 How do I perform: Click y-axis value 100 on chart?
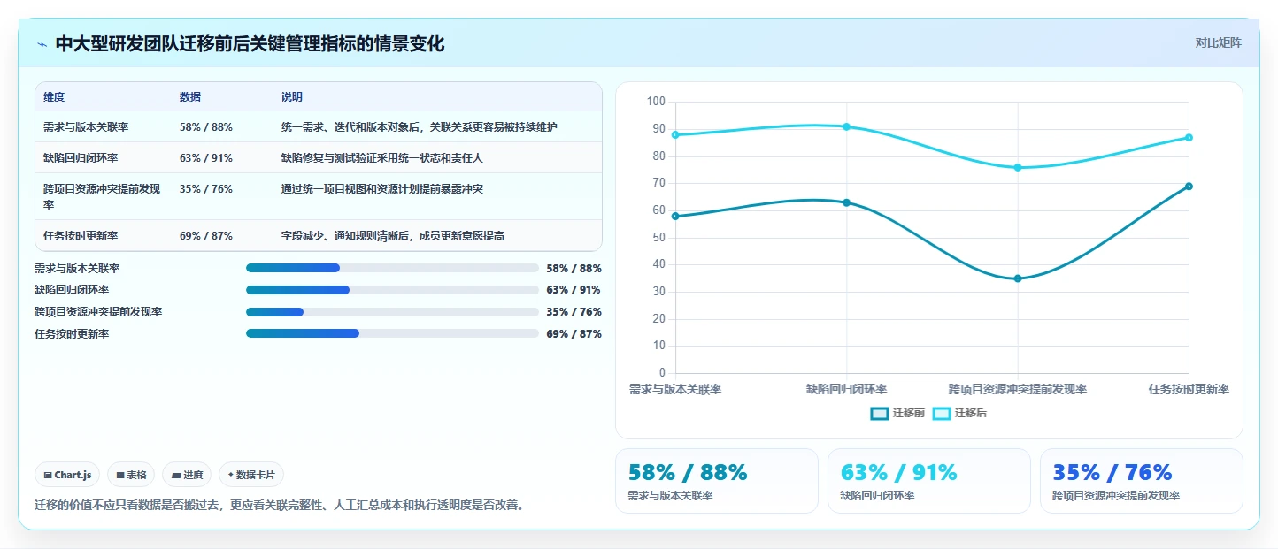pos(656,102)
